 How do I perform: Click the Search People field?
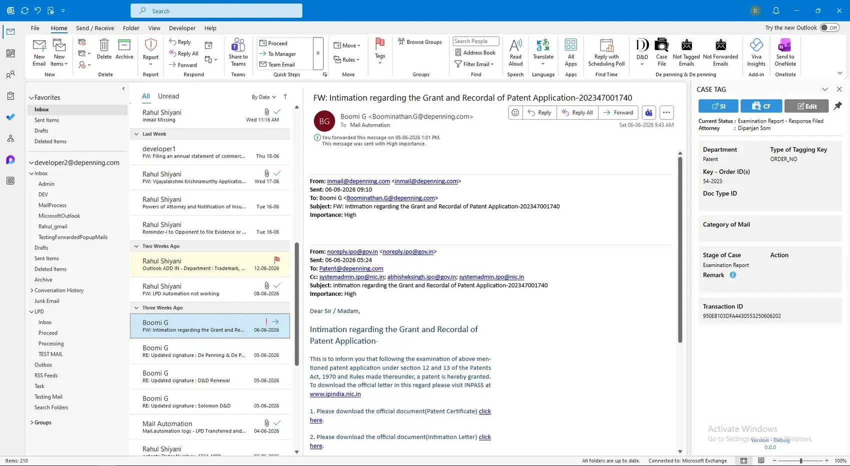coord(475,41)
